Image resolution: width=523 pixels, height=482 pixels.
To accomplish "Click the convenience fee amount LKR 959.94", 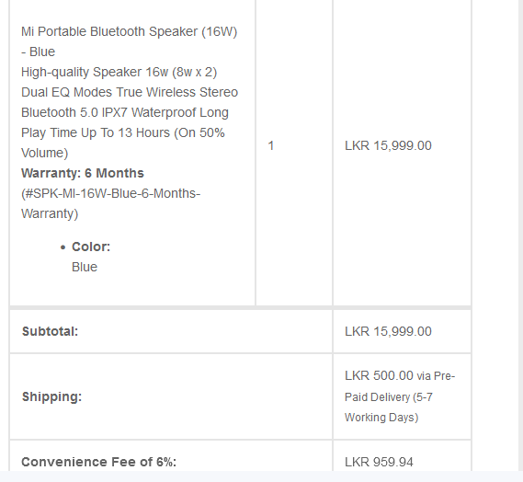I will pyautogui.click(x=379, y=462).
